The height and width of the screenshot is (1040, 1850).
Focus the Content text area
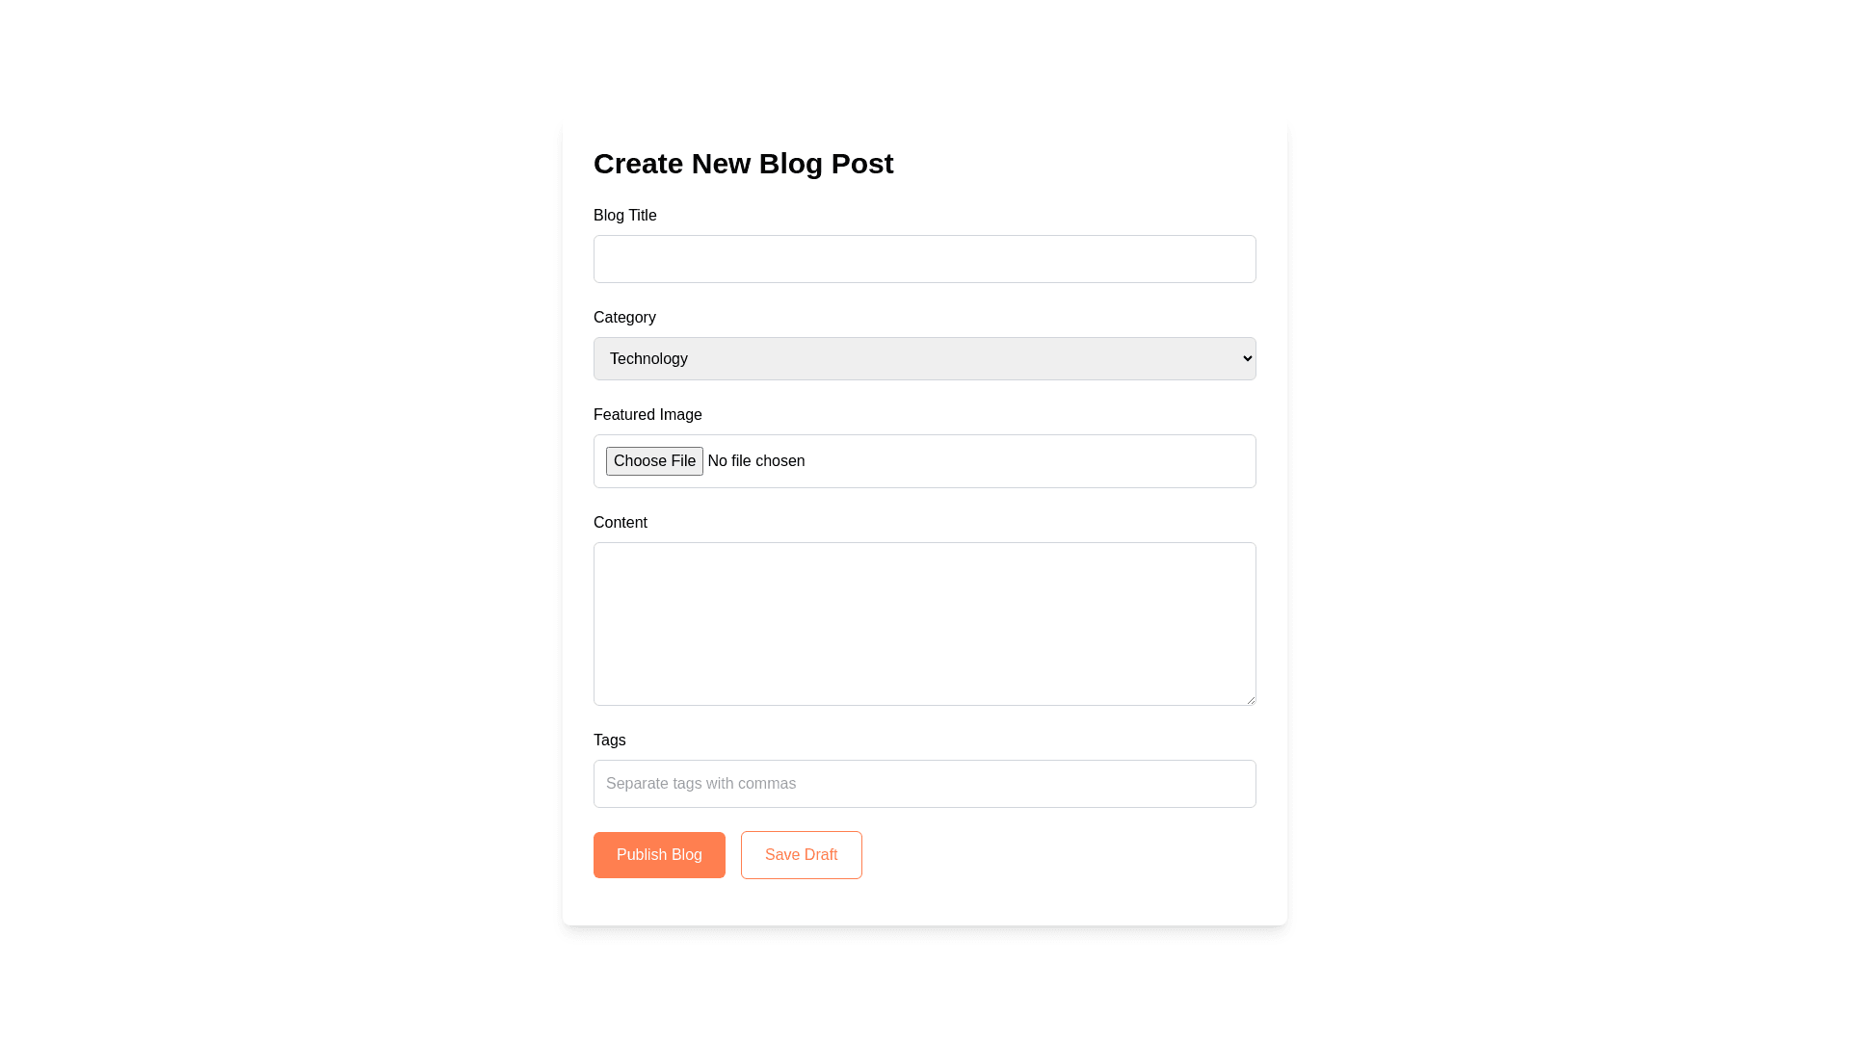(x=924, y=623)
